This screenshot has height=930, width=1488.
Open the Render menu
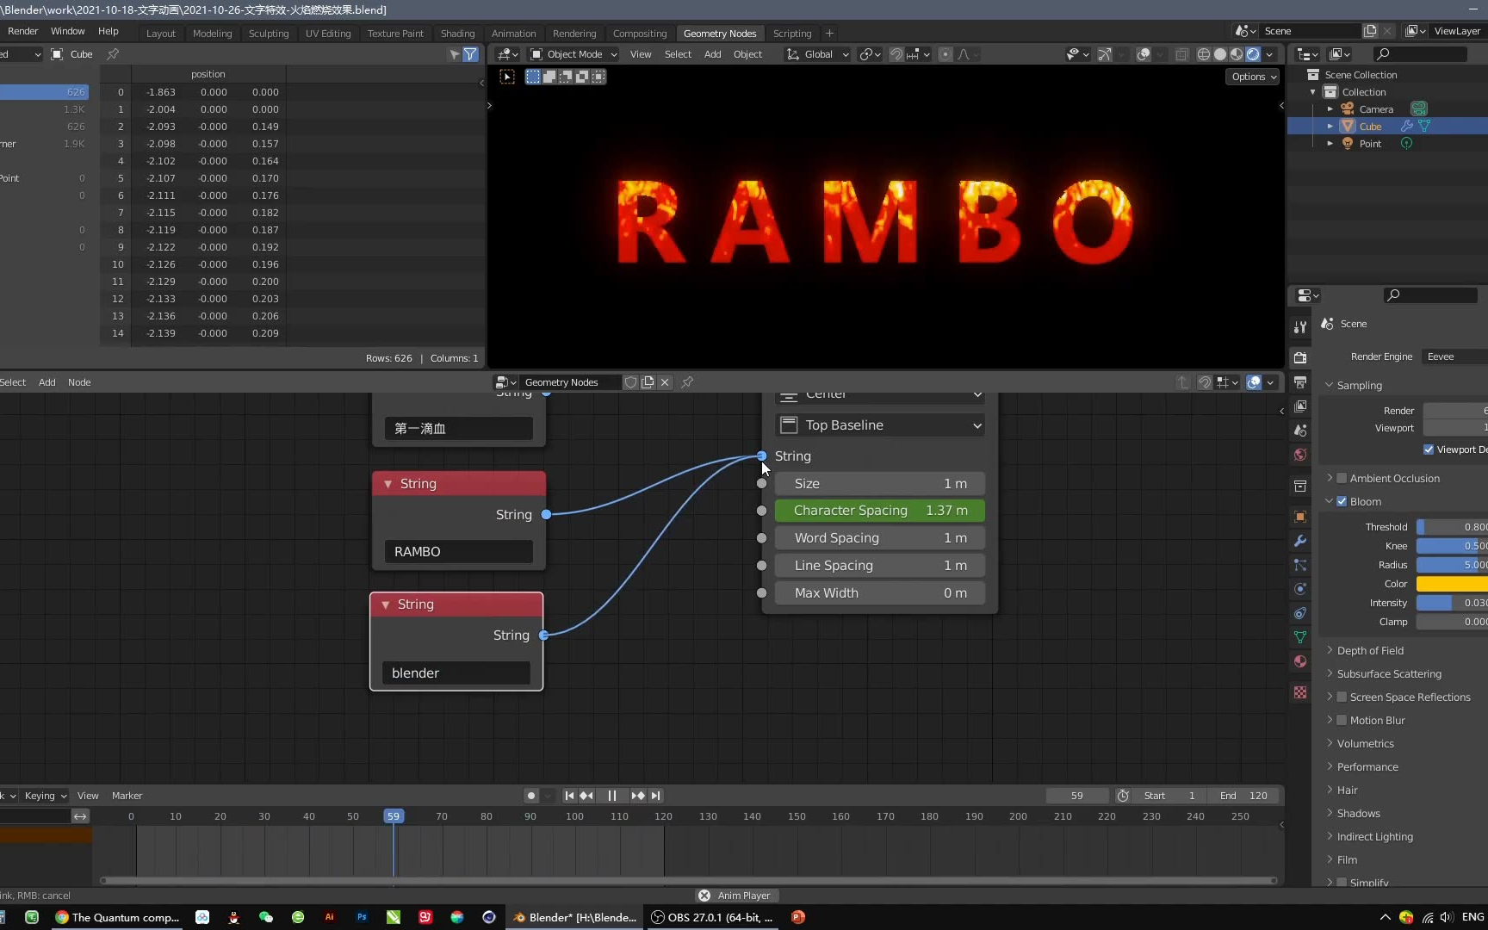22,31
